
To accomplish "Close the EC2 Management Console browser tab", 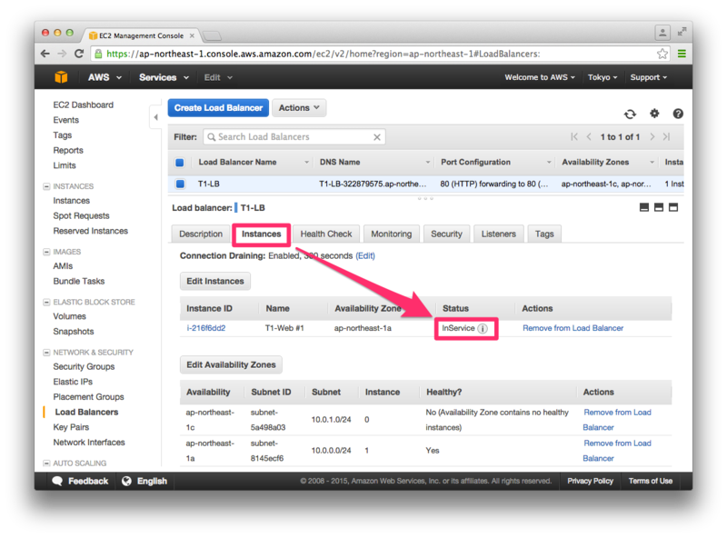I will tap(192, 35).
